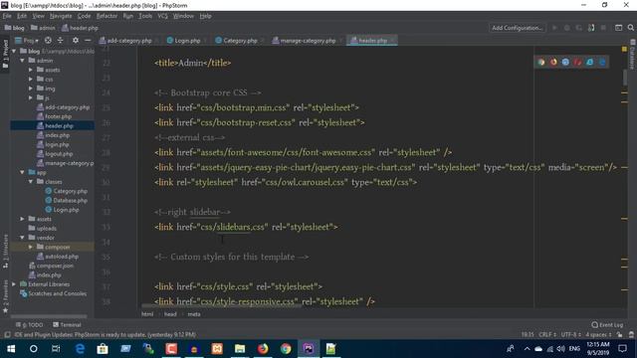The image size is (637, 358).
Task: Click the speaker volume icon in tray
Action: (x=561, y=349)
